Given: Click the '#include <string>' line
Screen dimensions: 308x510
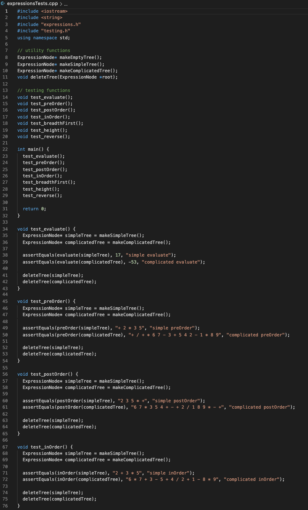Looking at the screenshot, I should (40, 17).
